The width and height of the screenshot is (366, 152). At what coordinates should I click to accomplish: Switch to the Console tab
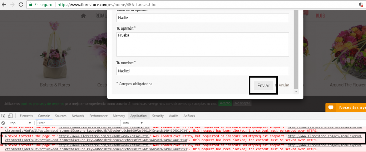coord(44,116)
